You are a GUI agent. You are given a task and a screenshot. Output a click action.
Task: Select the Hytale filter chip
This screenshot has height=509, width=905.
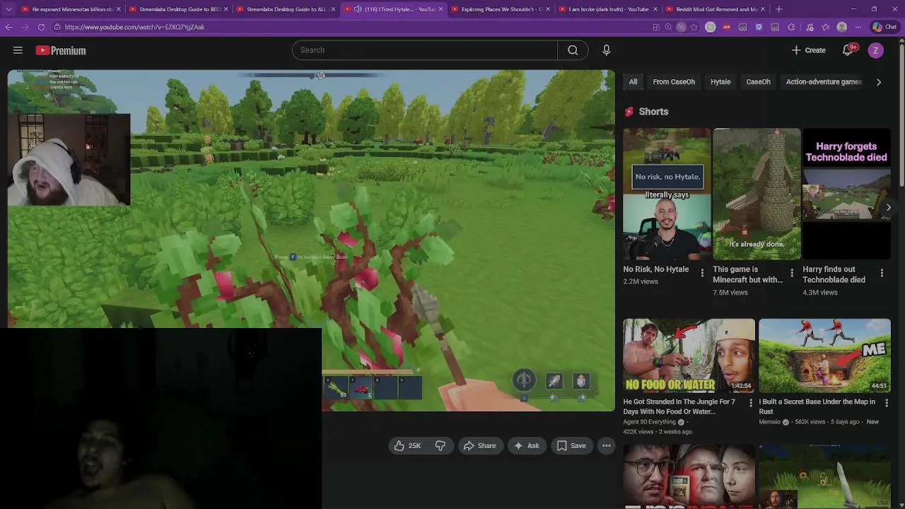point(720,82)
